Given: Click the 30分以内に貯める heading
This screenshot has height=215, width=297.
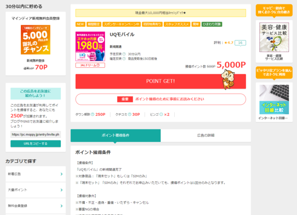Looking at the screenshot, I should [x=24, y=6].
